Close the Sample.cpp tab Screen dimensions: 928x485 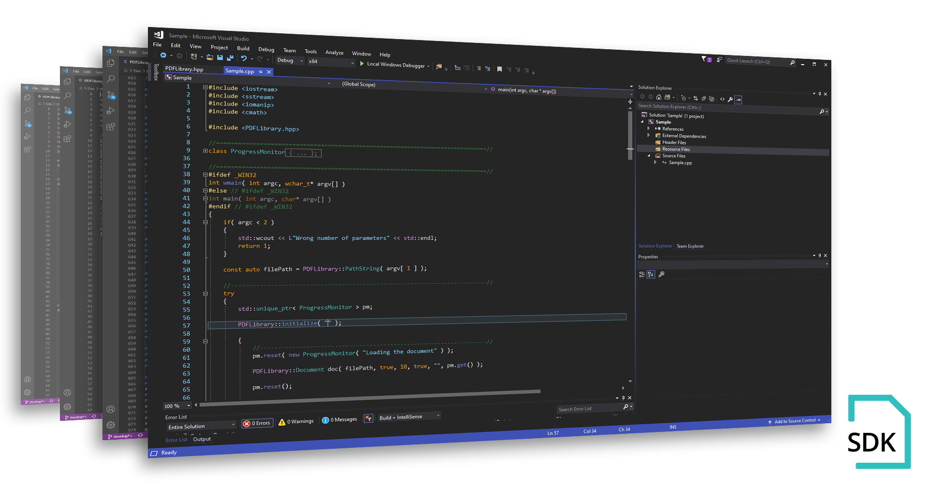[269, 72]
